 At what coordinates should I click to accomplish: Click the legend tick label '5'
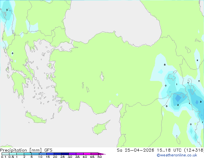(x=32, y=157)
